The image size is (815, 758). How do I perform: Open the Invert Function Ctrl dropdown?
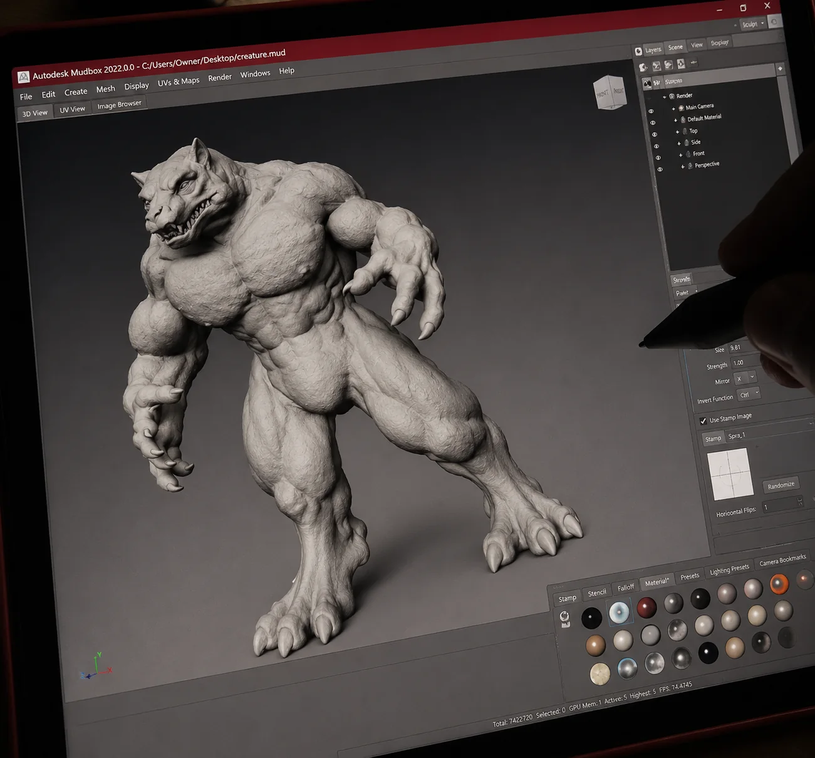[749, 394]
